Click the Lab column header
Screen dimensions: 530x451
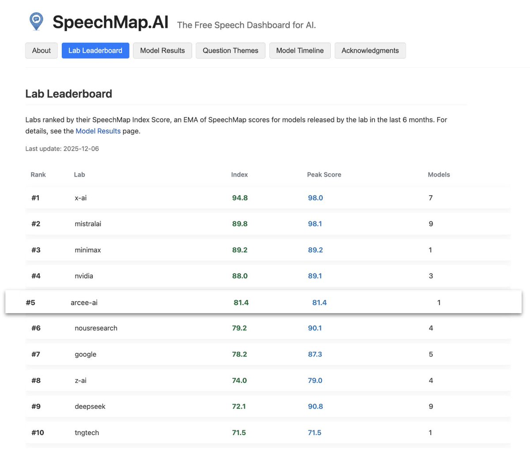click(x=79, y=174)
